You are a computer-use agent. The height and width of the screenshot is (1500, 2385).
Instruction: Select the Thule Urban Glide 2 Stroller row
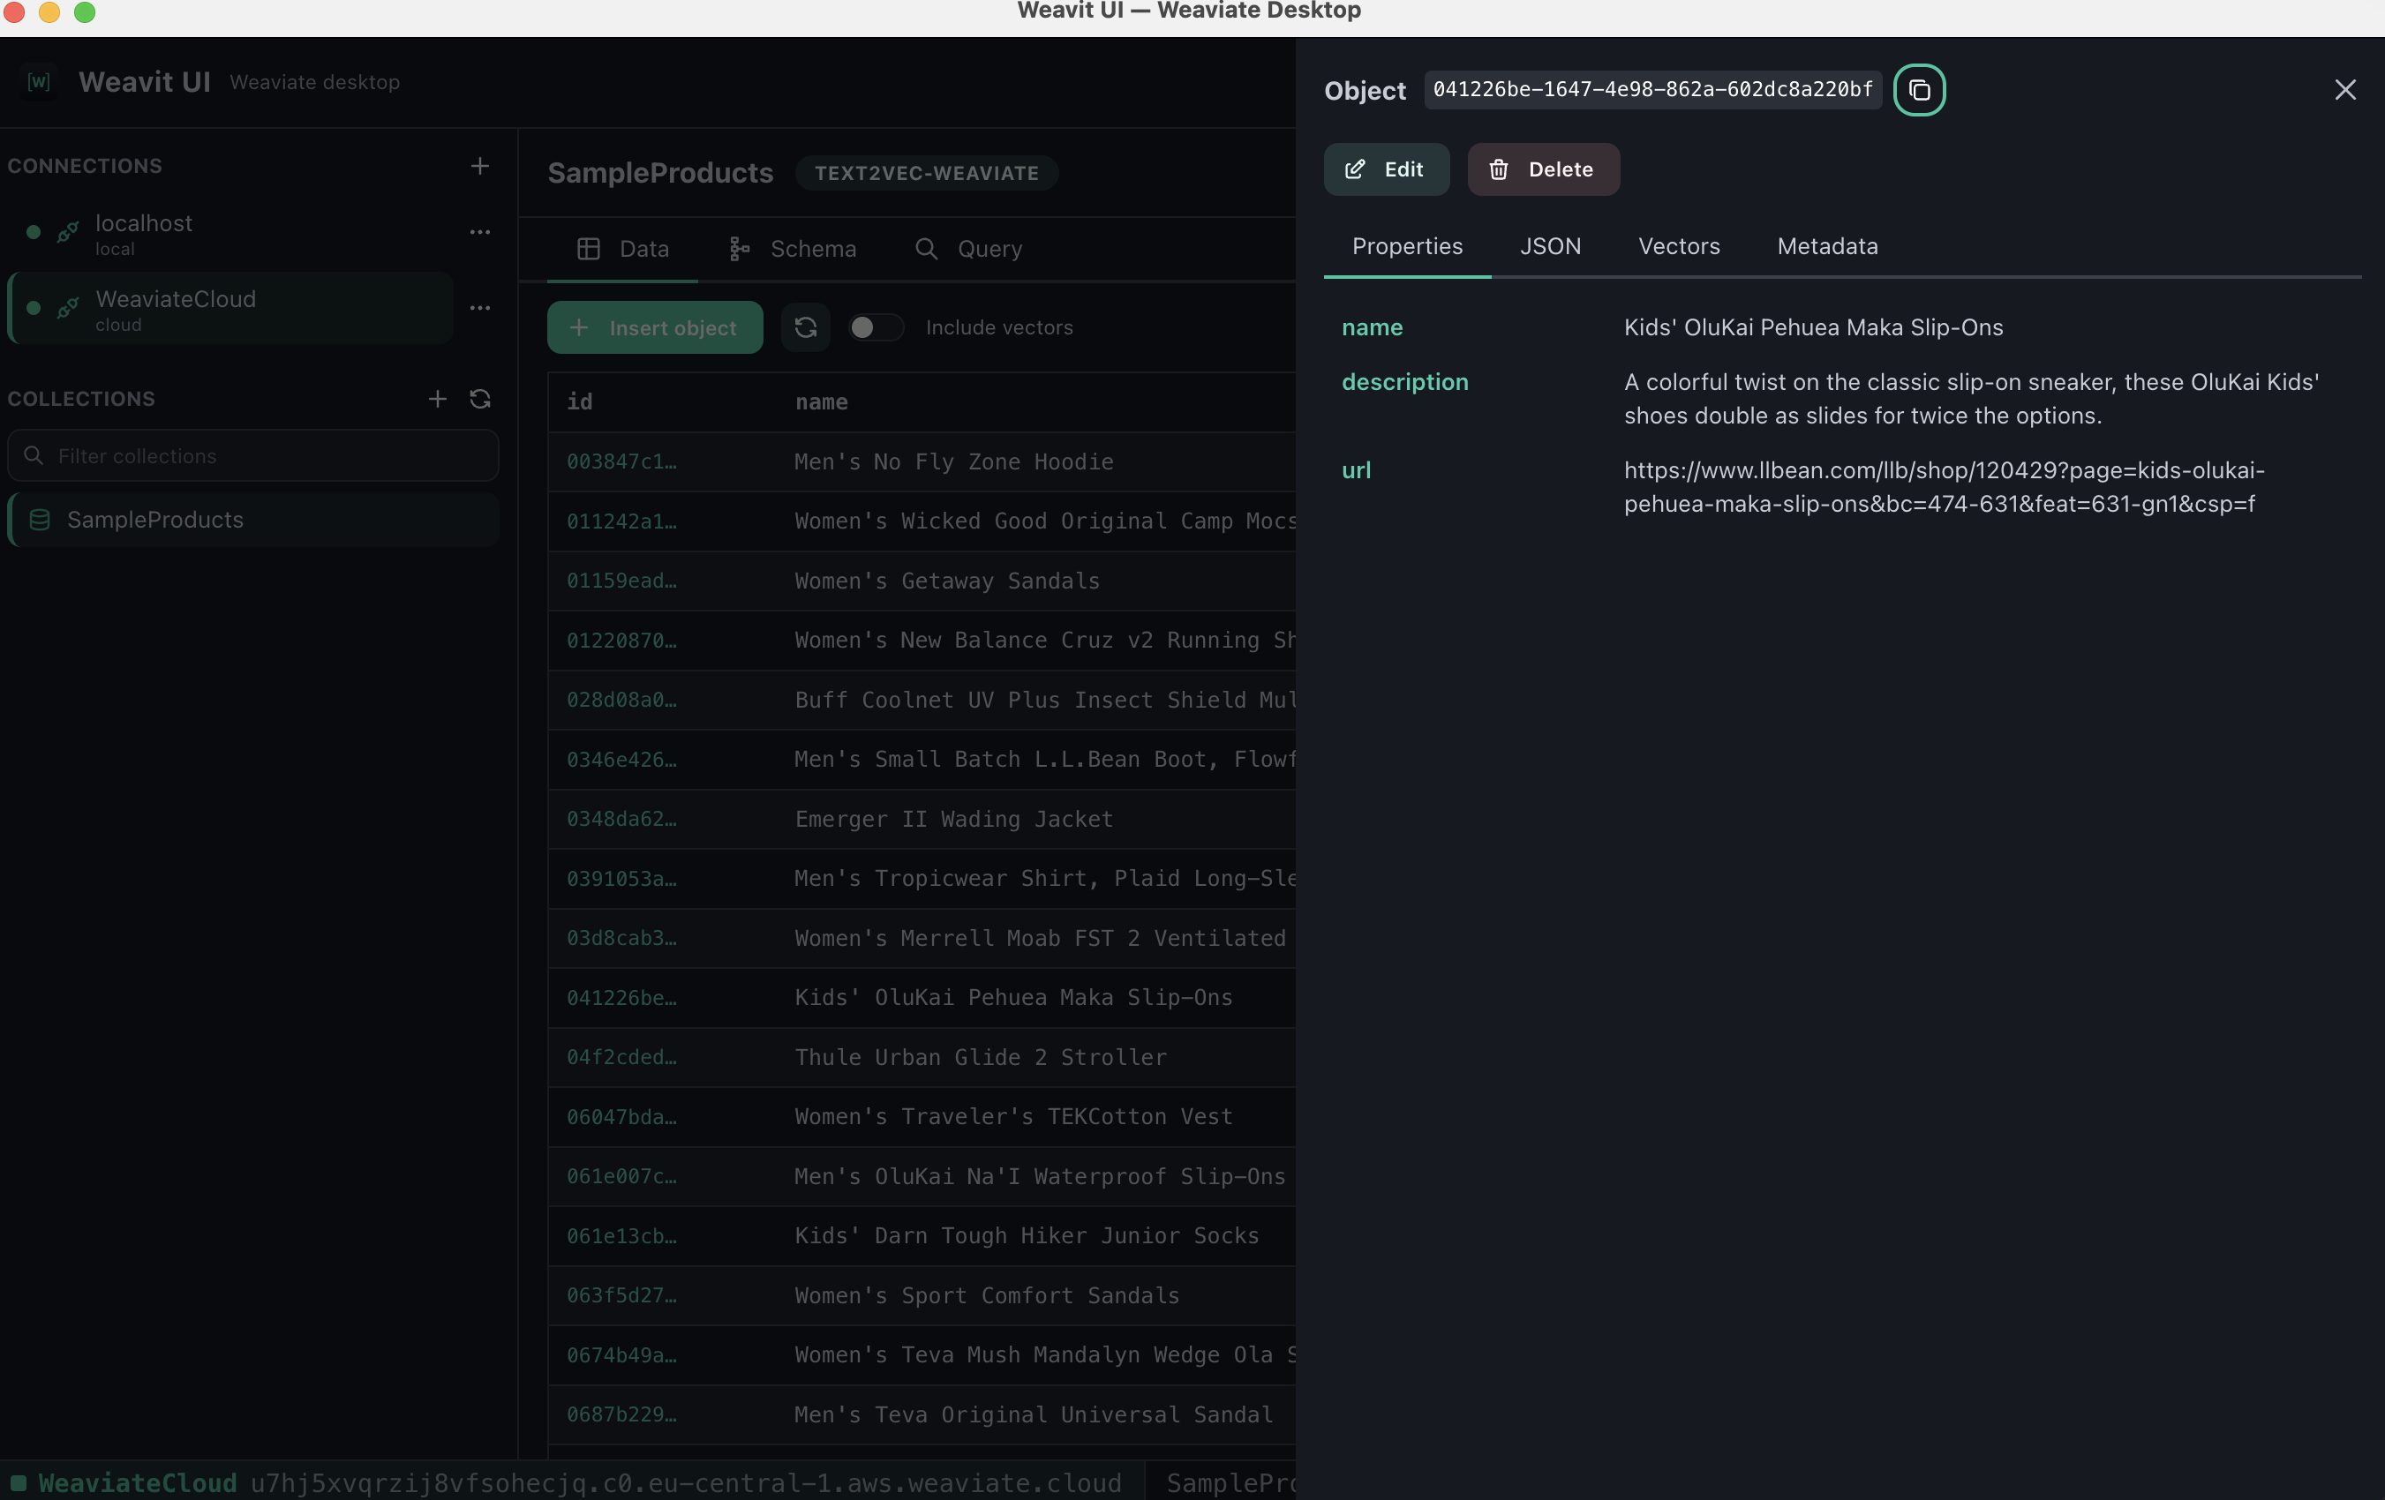[922, 1057]
